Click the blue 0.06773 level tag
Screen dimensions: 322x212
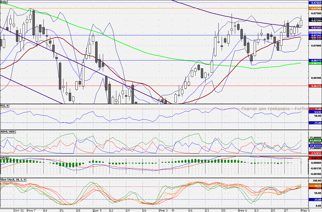pos(315,60)
